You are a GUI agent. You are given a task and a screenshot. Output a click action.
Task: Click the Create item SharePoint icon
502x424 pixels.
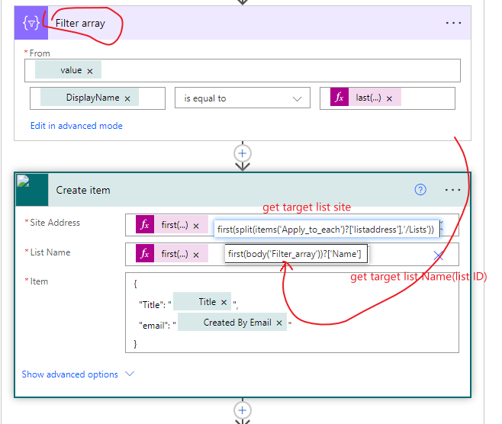(x=32, y=190)
